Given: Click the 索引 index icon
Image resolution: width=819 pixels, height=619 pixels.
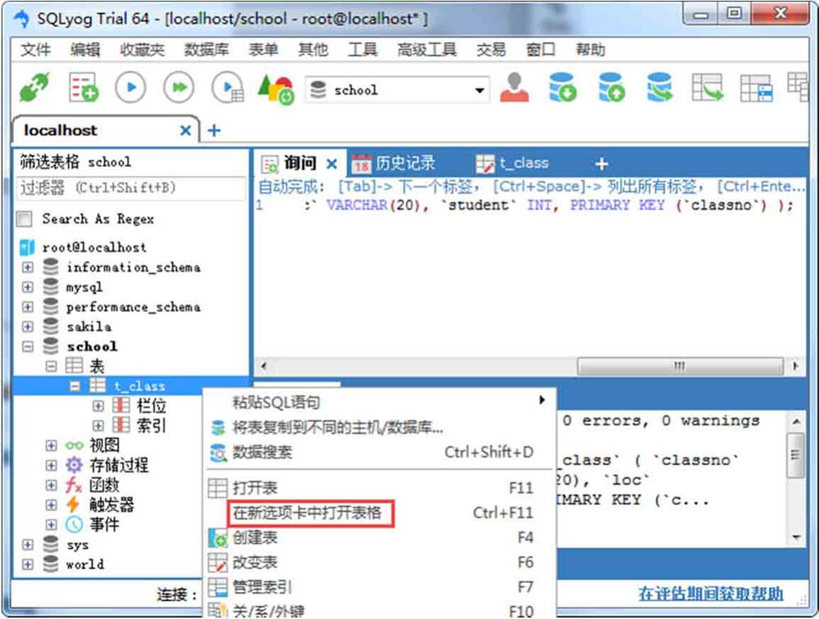Looking at the screenshot, I should point(121,425).
